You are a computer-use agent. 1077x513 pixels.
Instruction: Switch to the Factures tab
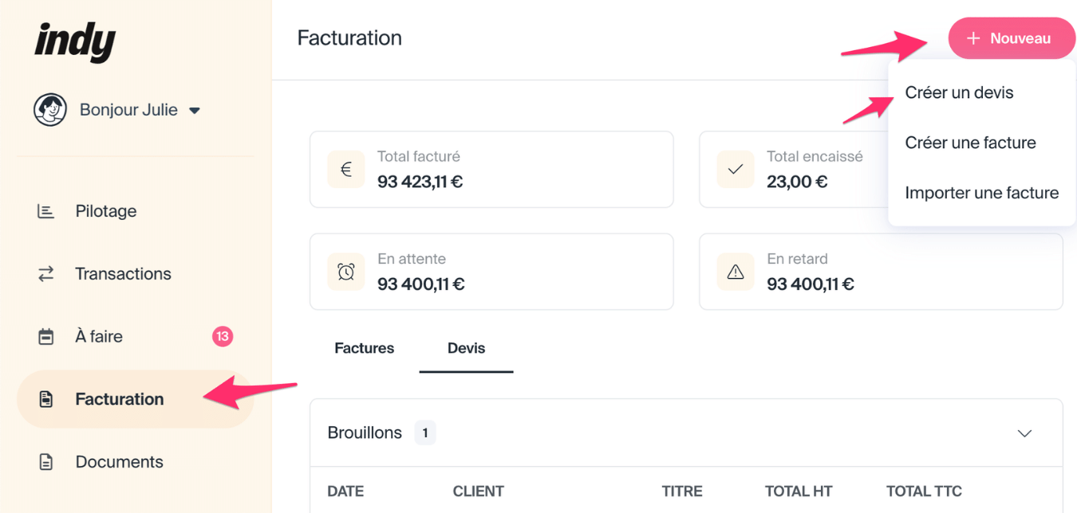pos(364,348)
